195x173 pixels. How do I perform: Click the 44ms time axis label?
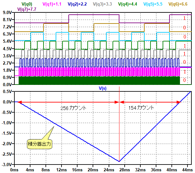coord(187,170)
